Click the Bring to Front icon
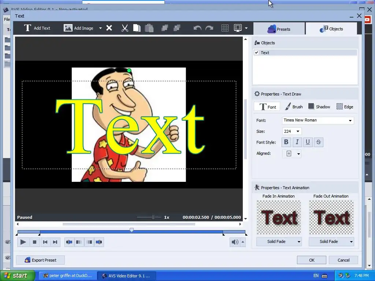The height and width of the screenshot is (281, 375). 164,28
